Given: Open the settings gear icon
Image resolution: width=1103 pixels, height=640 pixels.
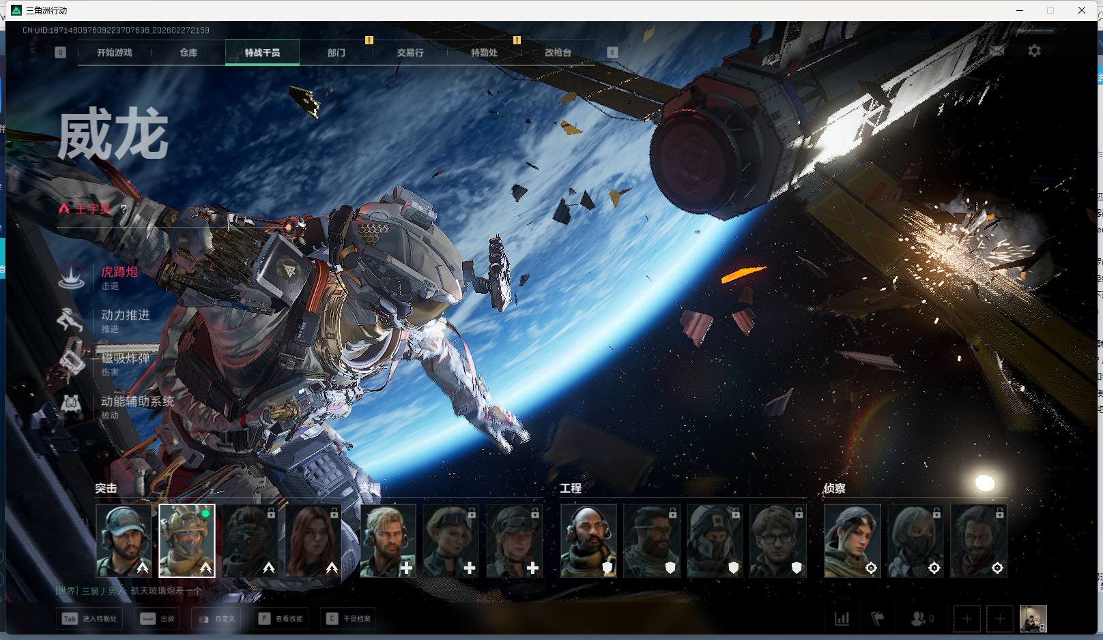Looking at the screenshot, I should pyautogui.click(x=1034, y=51).
